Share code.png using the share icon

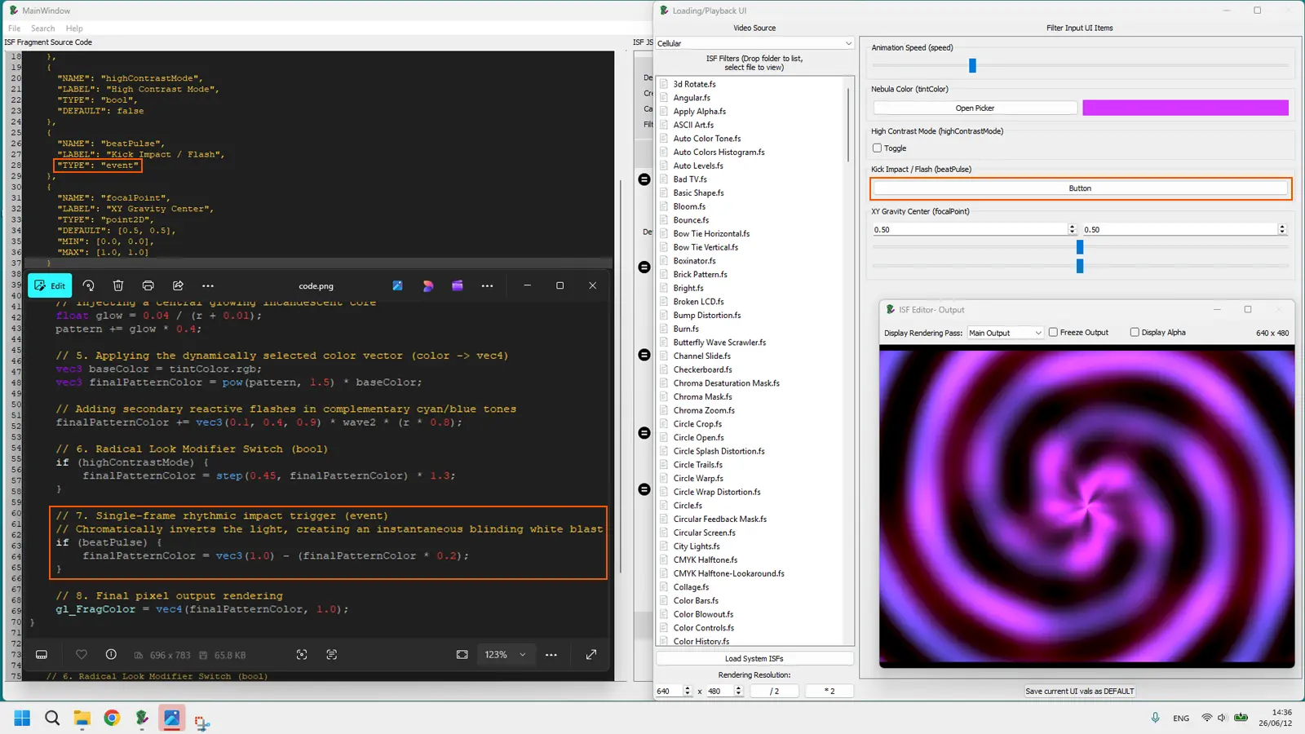point(178,286)
